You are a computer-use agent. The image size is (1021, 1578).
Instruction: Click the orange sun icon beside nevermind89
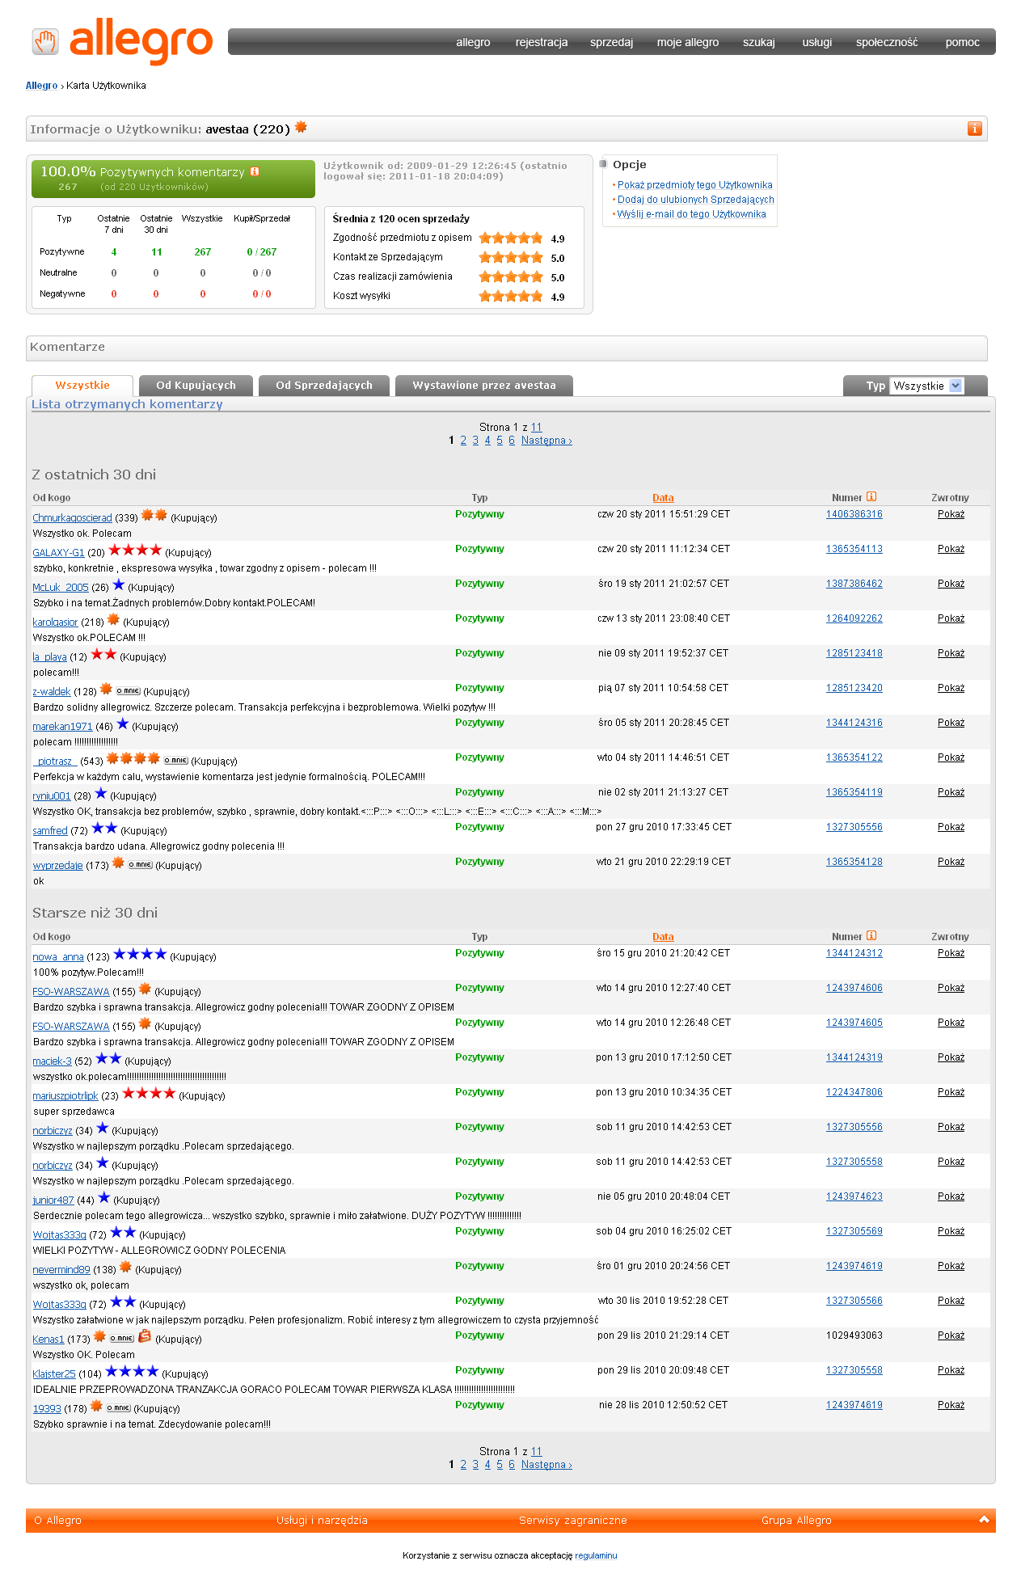125,1268
